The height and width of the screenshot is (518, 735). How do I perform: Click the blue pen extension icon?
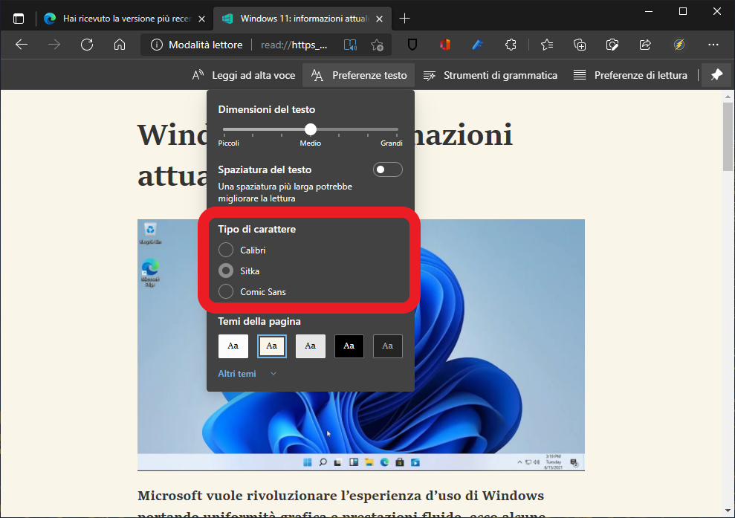477,45
